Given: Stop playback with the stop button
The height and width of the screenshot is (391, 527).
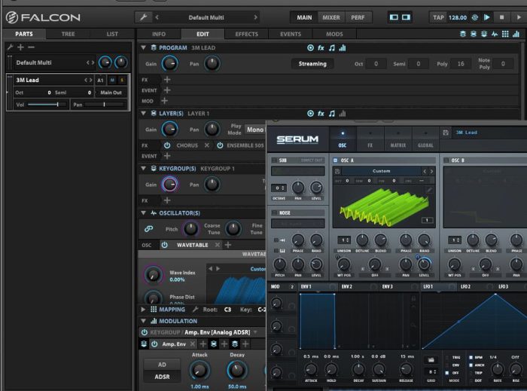Looking at the screenshot, I should coord(502,17).
